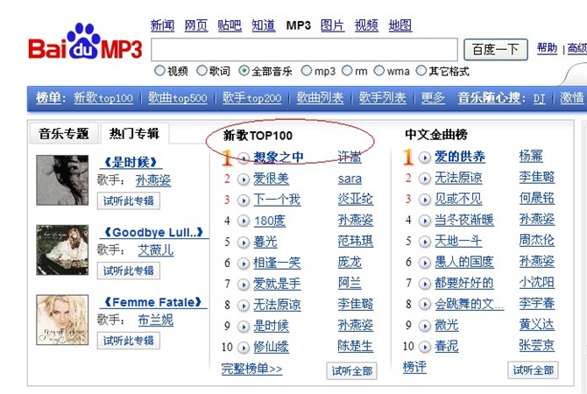The height and width of the screenshot is (394, 587).
Task: Select the mp3 format radio button
Action: tap(307, 70)
